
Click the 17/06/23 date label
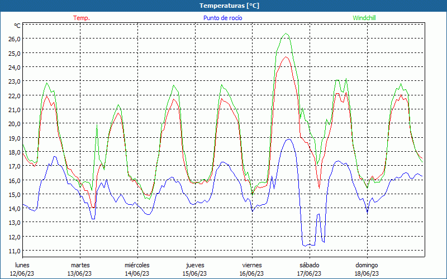[310, 273]
